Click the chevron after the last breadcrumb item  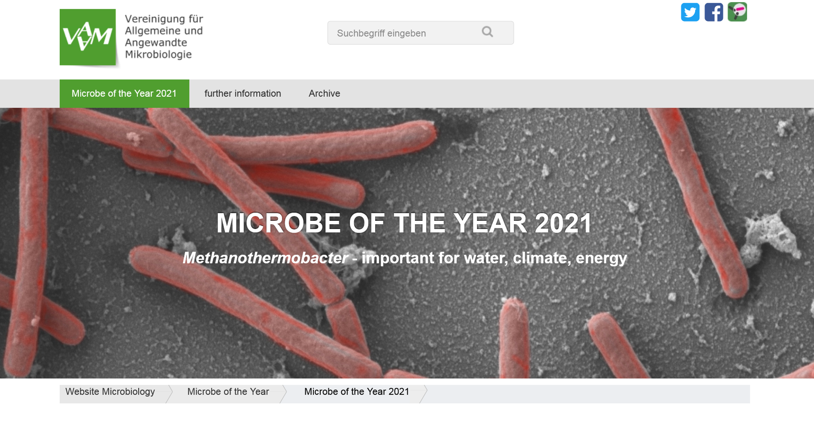click(424, 394)
